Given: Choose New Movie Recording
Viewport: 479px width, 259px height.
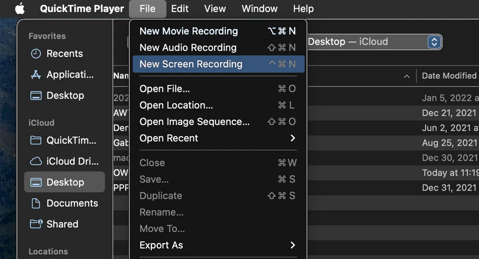Looking at the screenshot, I should (x=218, y=31).
